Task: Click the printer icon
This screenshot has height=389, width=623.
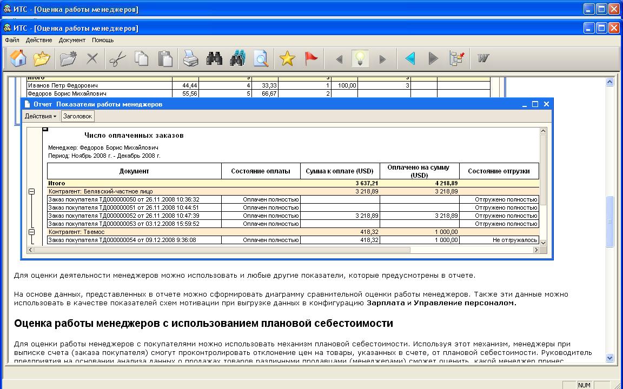Action: point(190,58)
